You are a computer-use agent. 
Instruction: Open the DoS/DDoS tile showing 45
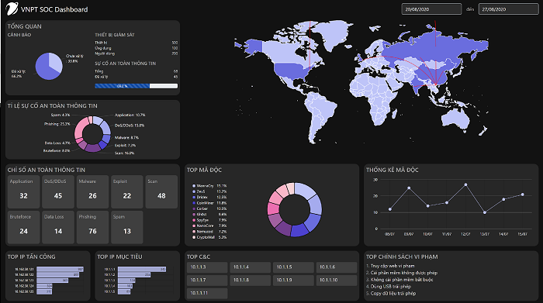pyautogui.click(x=58, y=191)
